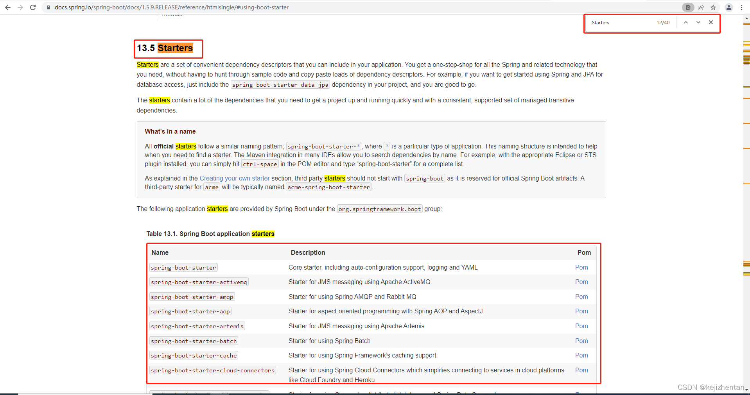Click the Pom column header
This screenshot has height=395, width=750.
[x=584, y=252]
